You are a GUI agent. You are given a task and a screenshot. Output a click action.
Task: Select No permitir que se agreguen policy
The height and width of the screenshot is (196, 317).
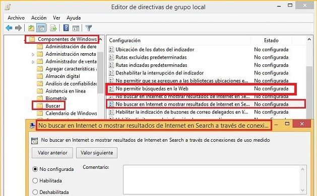181,80
